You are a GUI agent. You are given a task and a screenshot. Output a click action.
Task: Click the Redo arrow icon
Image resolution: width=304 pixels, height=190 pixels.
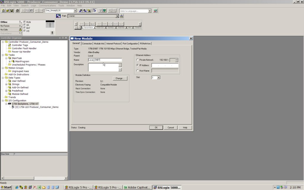[41, 11]
